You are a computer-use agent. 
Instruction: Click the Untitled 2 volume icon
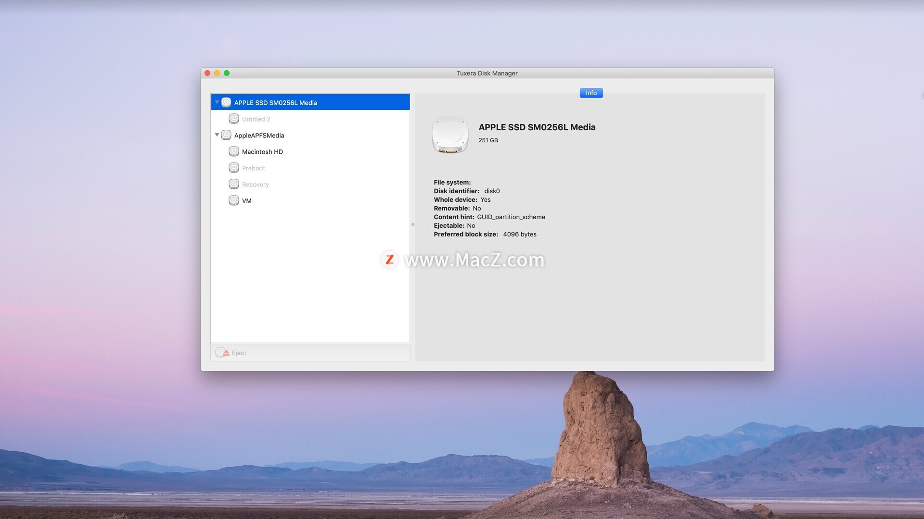[234, 119]
